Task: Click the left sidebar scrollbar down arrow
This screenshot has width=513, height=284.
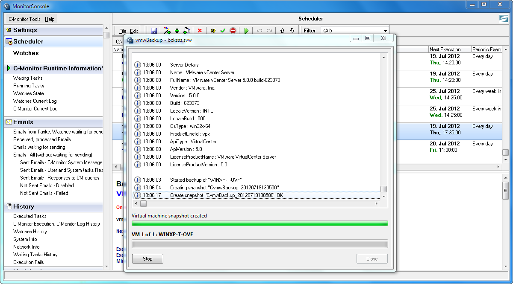Action: pos(106,266)
